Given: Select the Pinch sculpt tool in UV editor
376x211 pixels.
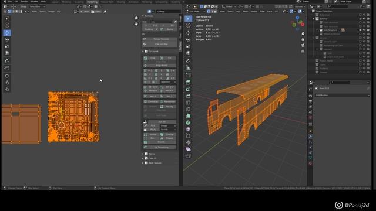Looking at the screenshot, I should [7, 89].
